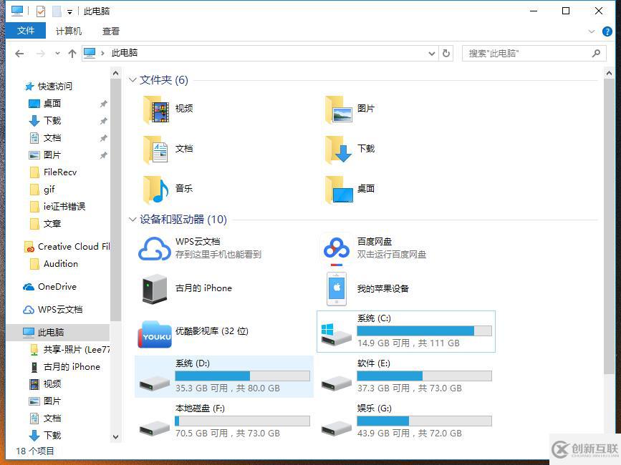Select the 软件 (E:) drive
This screenshot has width=621, height=465.
[x=406, y=376]
